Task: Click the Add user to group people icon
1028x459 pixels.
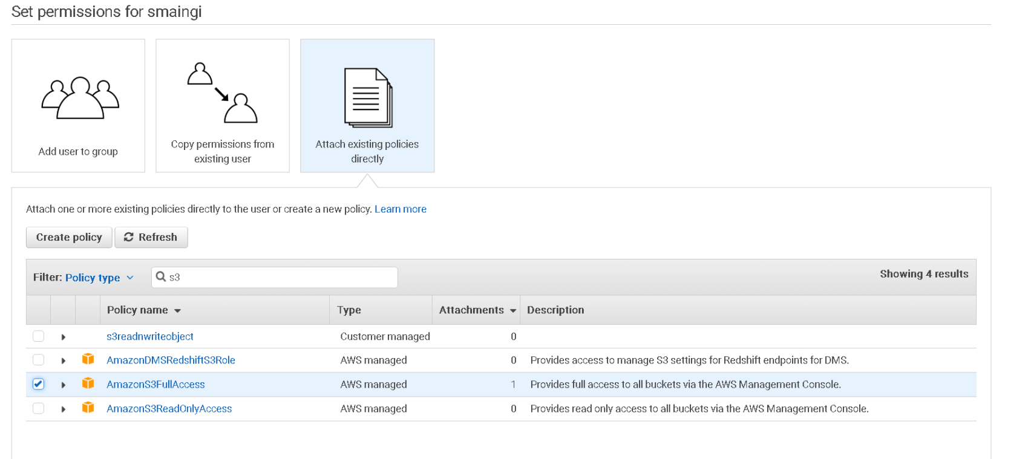Action: point(80,98)
